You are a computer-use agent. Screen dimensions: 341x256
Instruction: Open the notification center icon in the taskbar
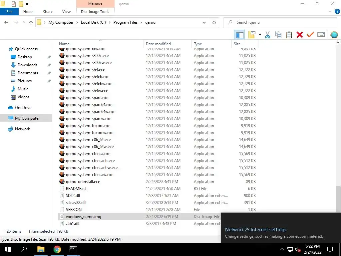[x=330, y=249]
